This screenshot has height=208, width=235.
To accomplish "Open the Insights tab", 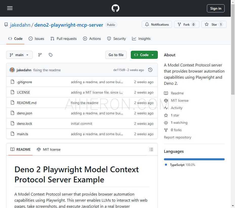I will [x=141, y=39].
